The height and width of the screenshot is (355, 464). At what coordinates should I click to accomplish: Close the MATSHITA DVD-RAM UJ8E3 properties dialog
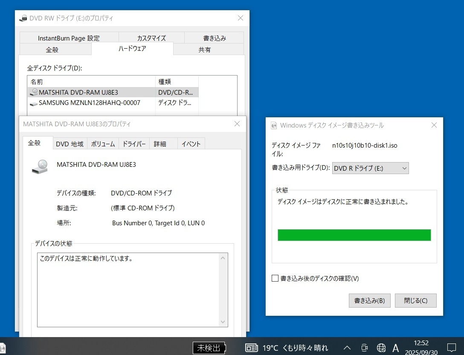coord(237,124)
